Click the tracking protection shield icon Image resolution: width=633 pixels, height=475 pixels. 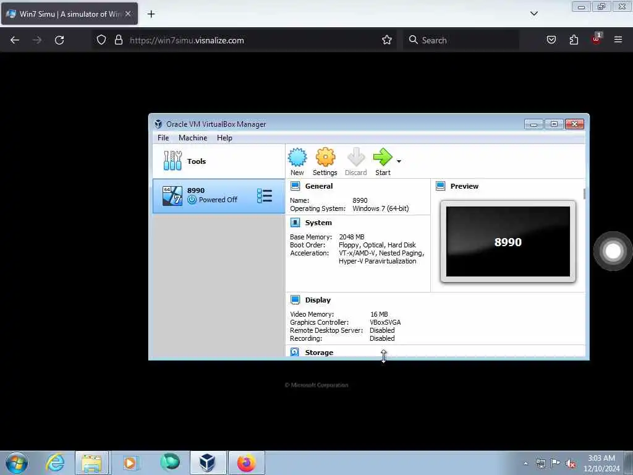[x=101, y=40]
